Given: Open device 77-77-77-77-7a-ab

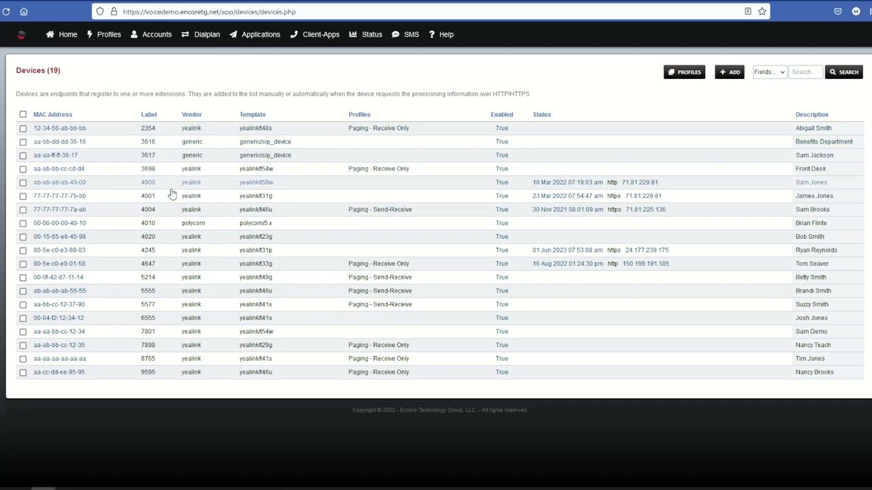Looking at the screenshot, I should click(x=59, y=210).
